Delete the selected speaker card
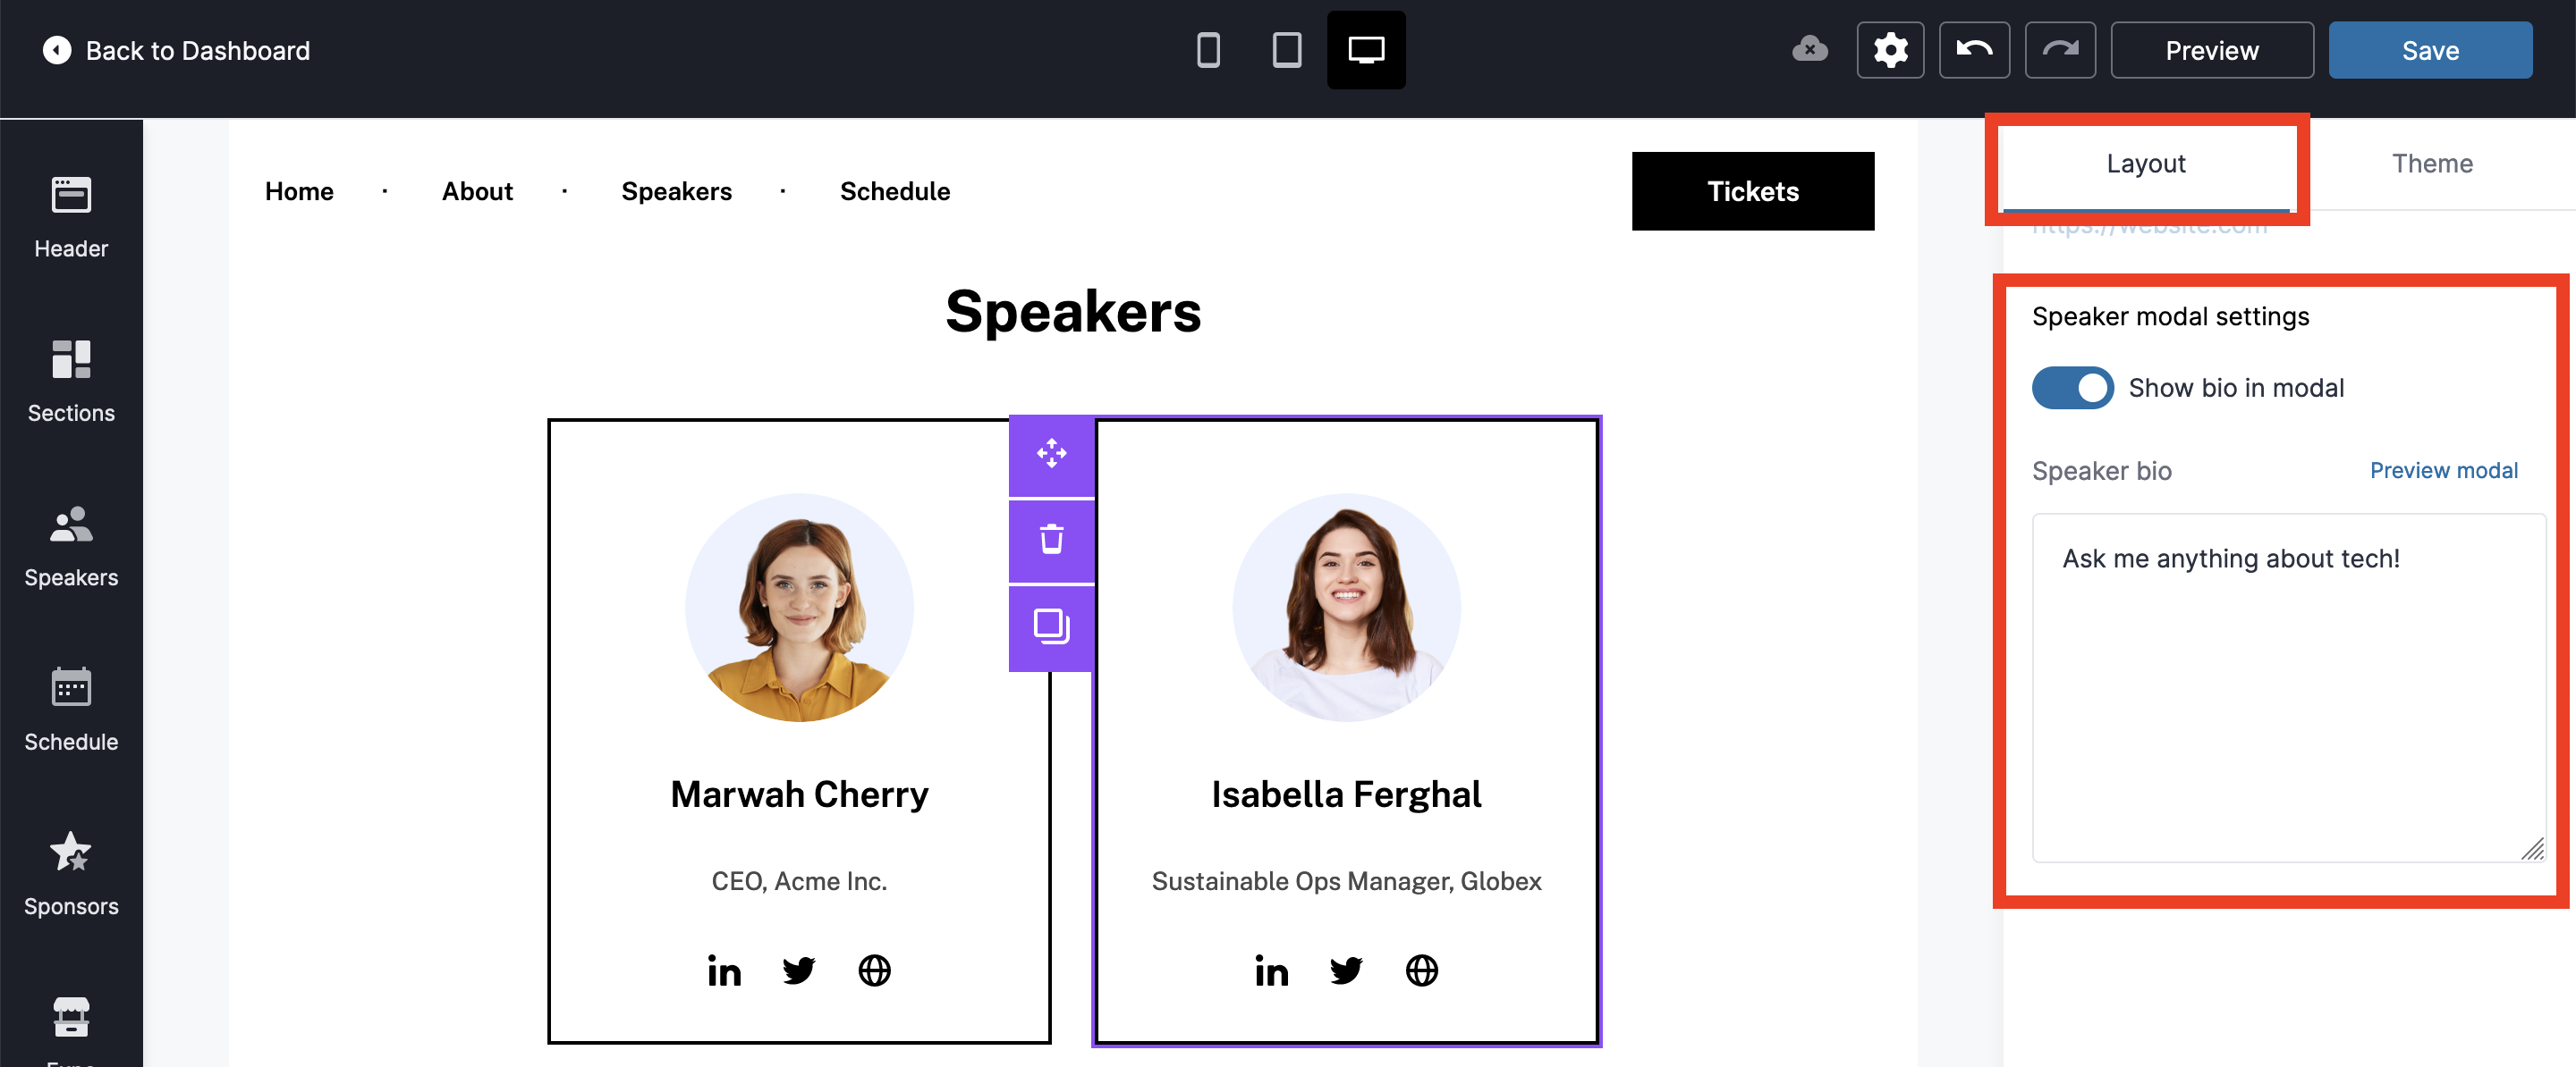 (1051, 540)
